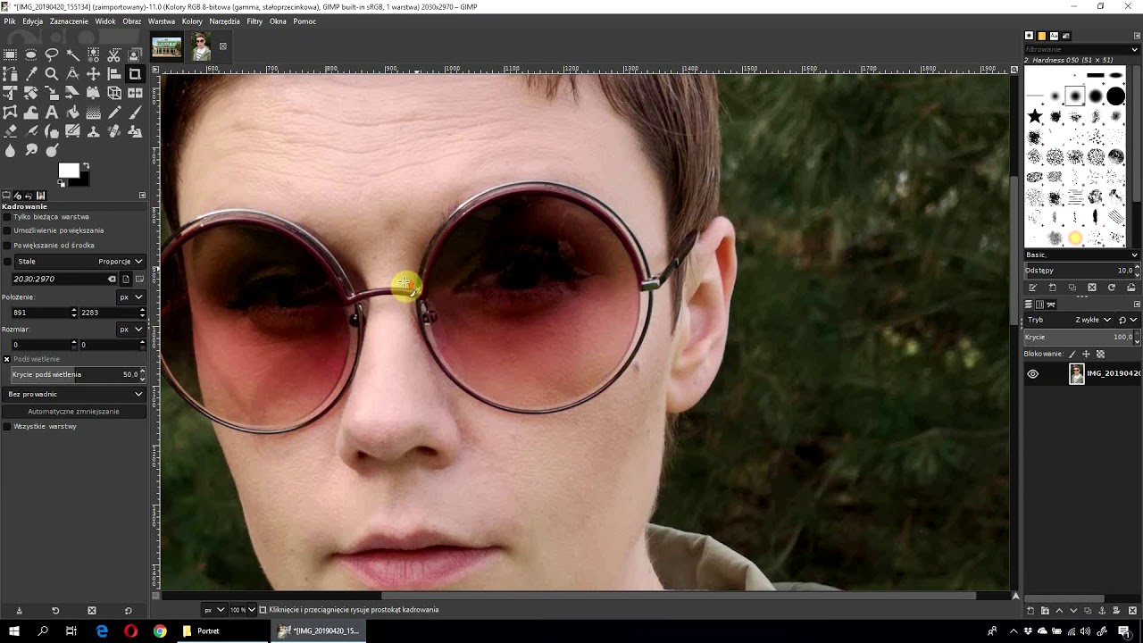Open the 'Basic,' brush tag dropdown

point(1081,255)
